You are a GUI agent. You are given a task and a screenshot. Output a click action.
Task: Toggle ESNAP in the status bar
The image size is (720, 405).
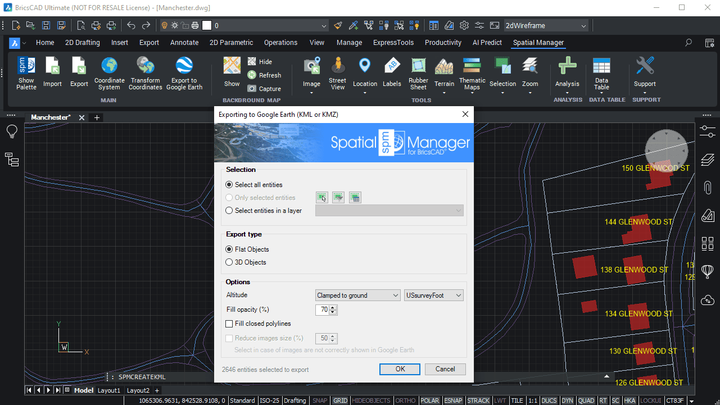click(x=453, y=401)
